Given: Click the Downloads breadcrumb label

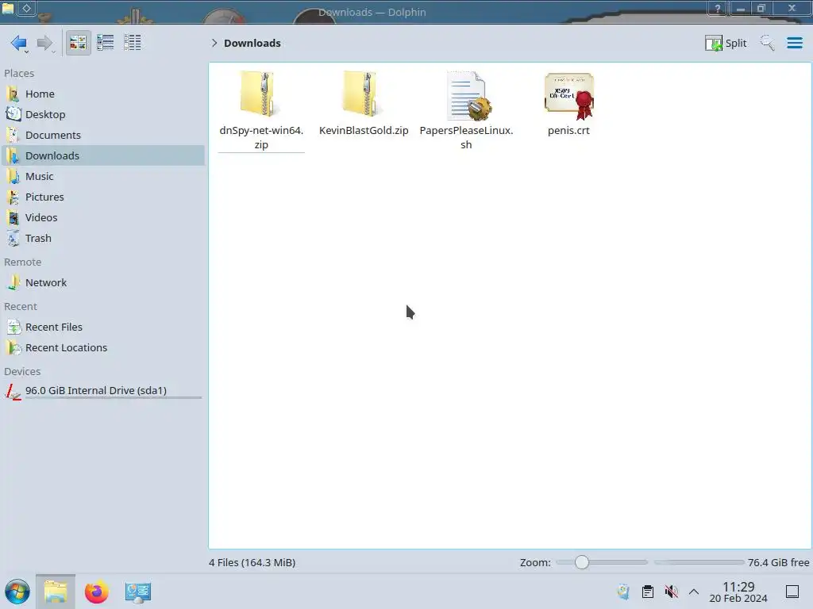Looking at the screenshot, I should (252, 43).
